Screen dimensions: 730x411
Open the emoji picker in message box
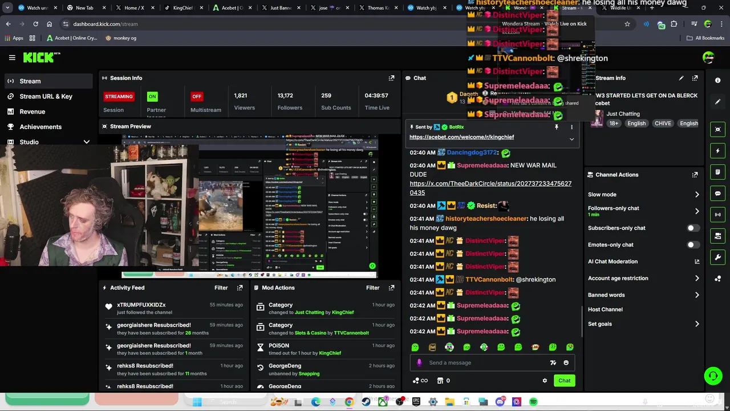click(566, 362)
